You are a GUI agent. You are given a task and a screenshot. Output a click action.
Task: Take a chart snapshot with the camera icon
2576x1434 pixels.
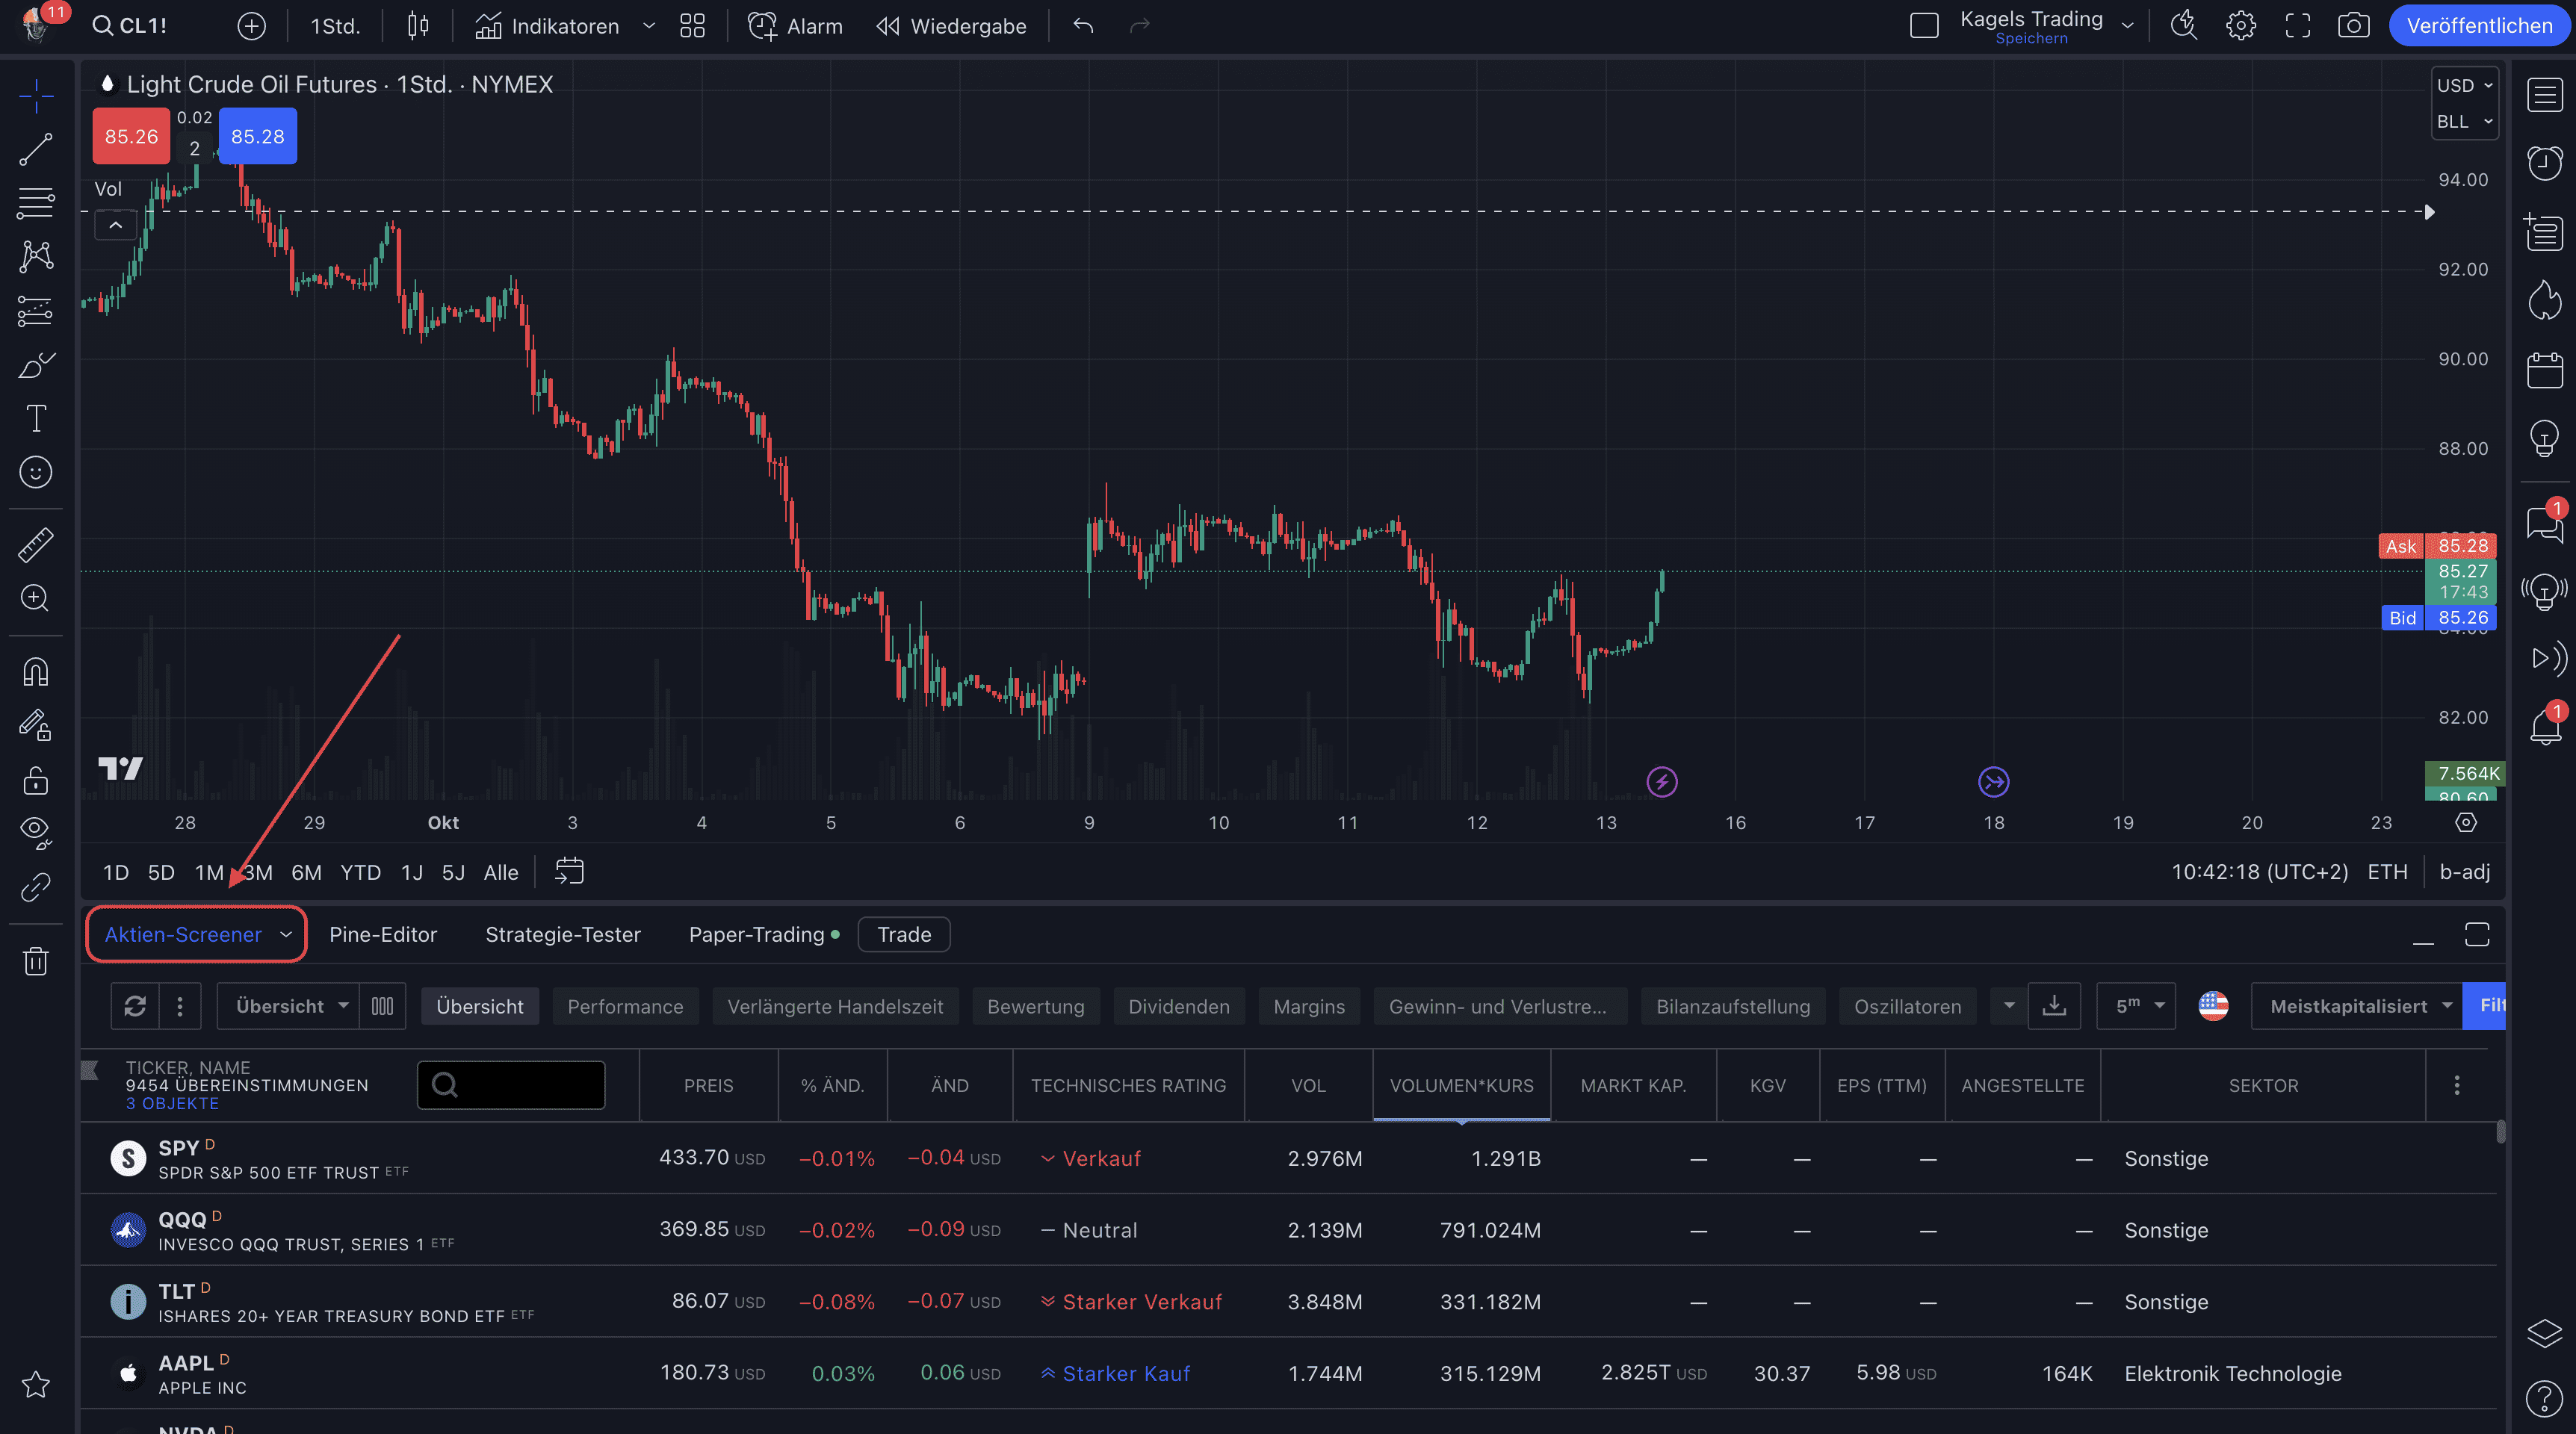(2354, 26)
